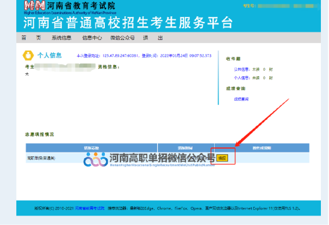Click the yellow 填报 button in the table row
Screen dimensions: 329x225
pyautogui.click(x=222, y=158)
